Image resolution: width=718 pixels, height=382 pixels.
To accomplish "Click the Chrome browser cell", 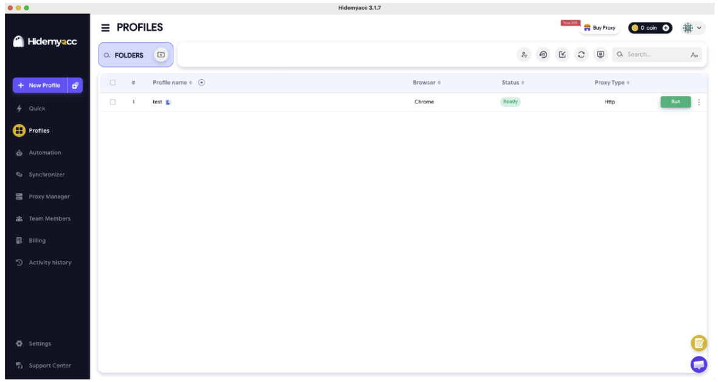I will pyautogui.click(x=424, y=102).
